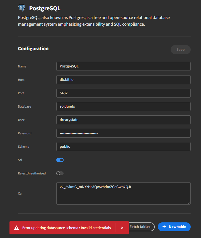
Task: Click the resize handle of the Ca textarea
Action: click(189, 203)
